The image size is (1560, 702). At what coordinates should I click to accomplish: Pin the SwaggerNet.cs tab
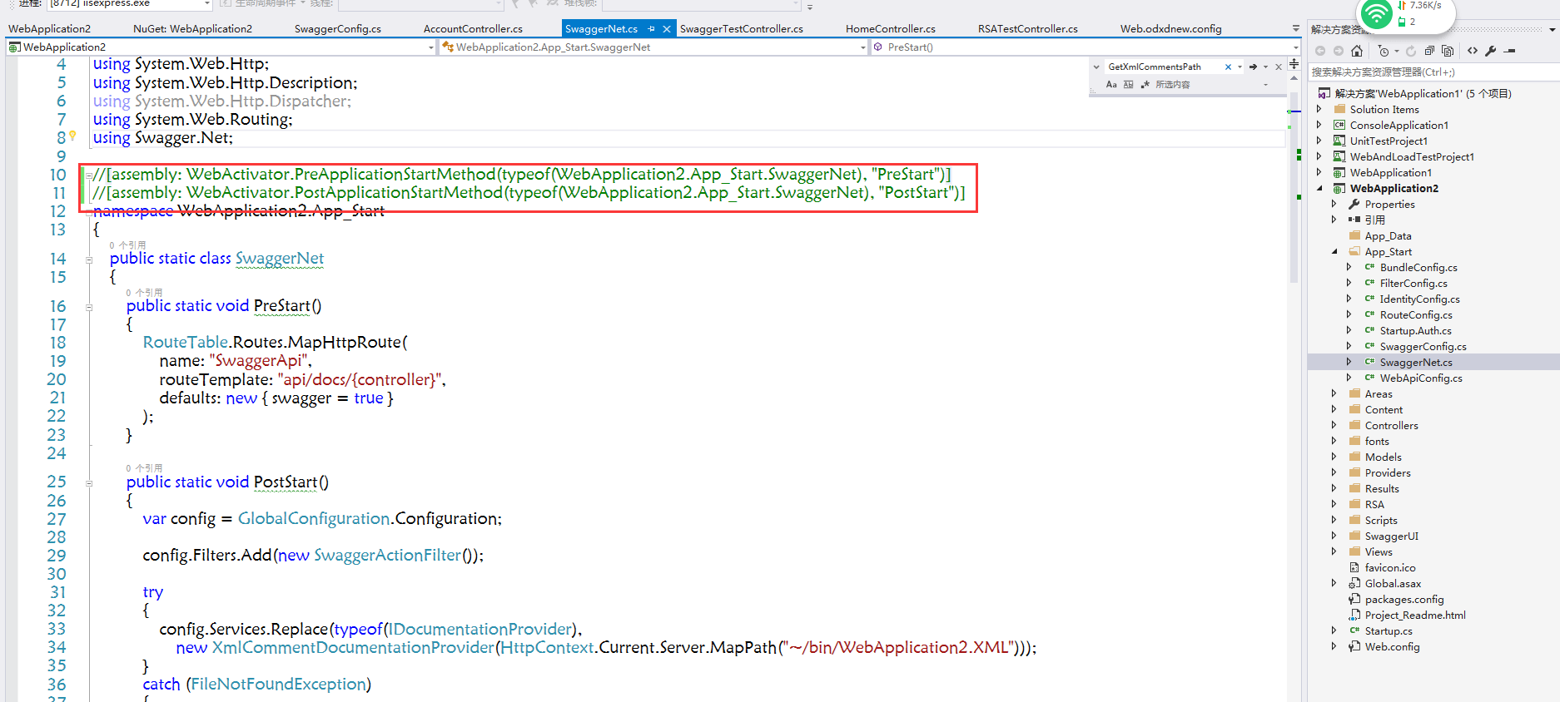click(x=651, y=28)
